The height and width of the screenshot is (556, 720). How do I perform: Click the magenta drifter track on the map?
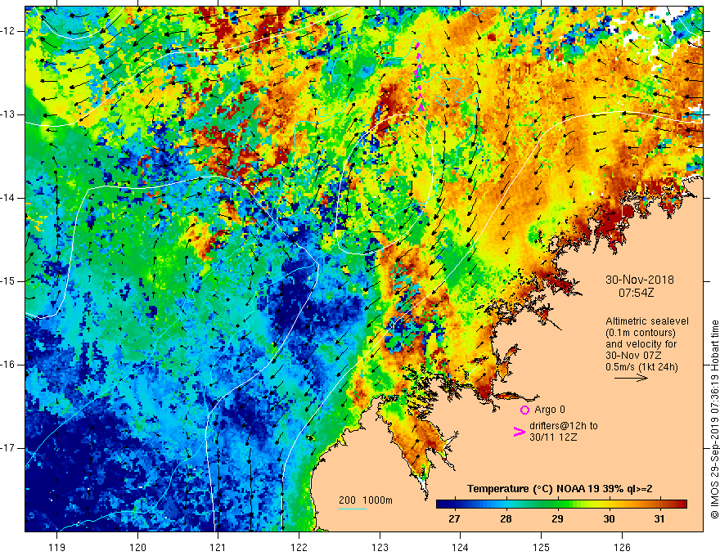coord(419,77)
